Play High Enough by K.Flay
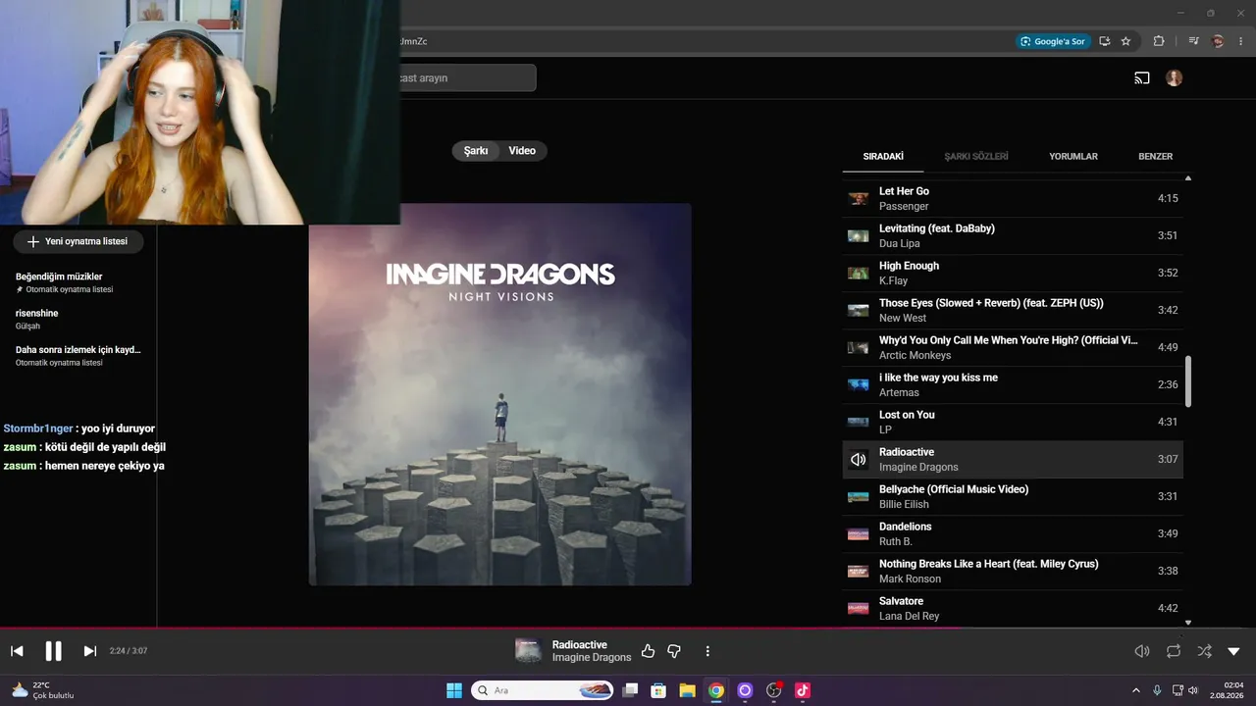Screen dimensions: 1256x706 (x=1013, y=274)
